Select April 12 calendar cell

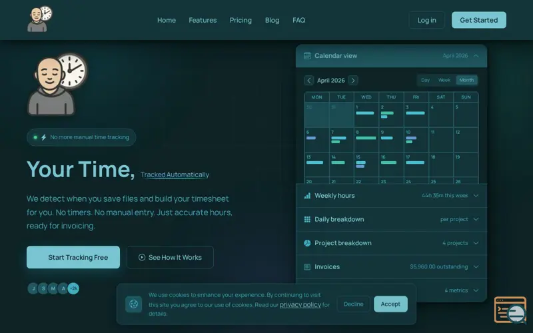click(x=466, y=140)
